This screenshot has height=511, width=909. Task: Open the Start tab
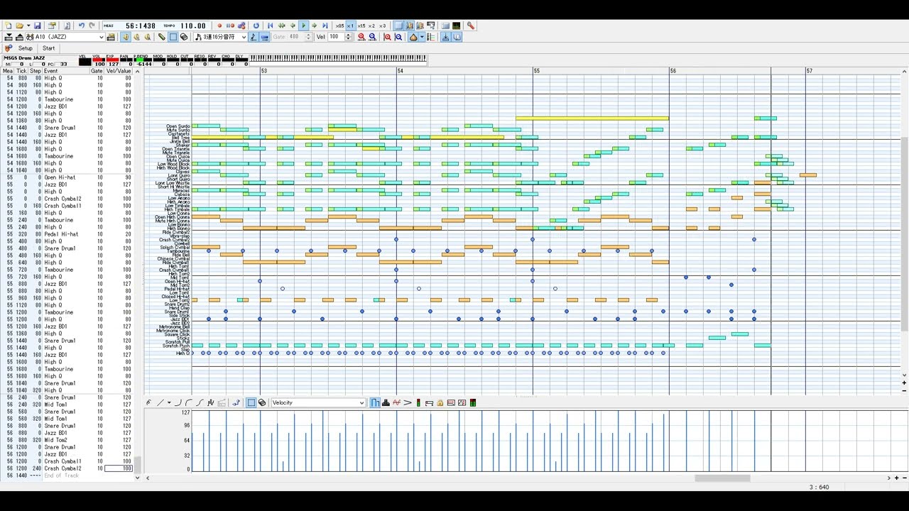(x=48, y=48)
